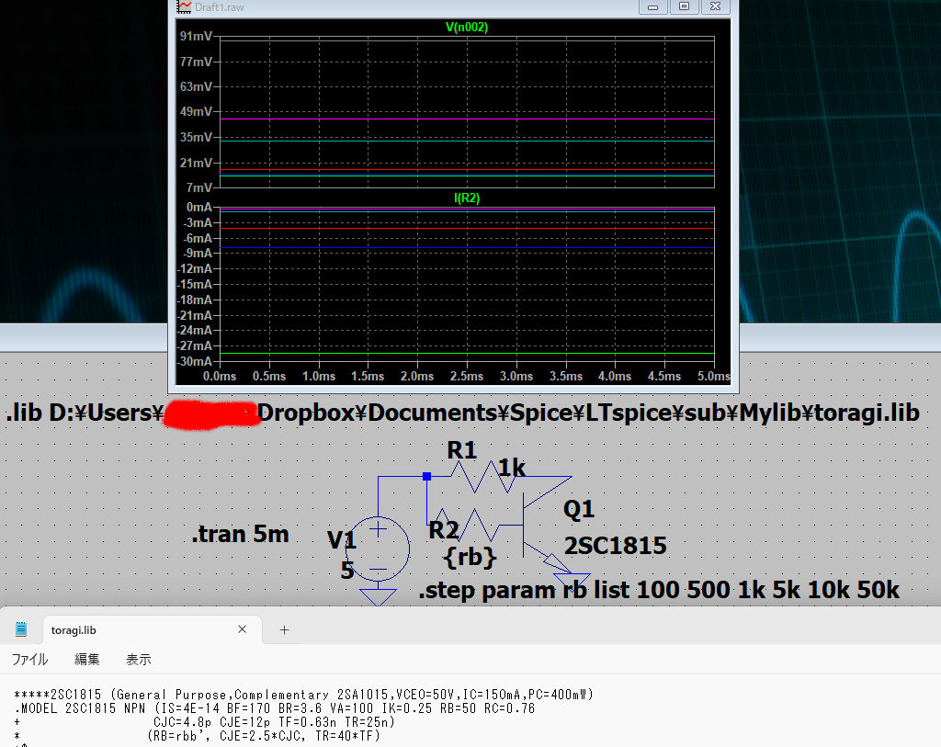The height and width of the screenshot is (747, 941).
Task: Close the Draft1.raw waveform window
Action: pyautogui.click(x=715, y=7)
